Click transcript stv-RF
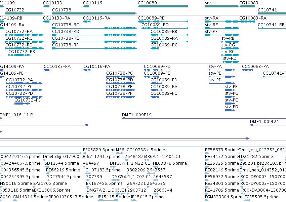Viewport: 286px width, 202px height. [x=222, y=35]
